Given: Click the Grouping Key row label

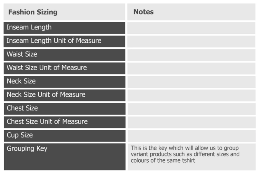Looking at the screenshot, I should [x=65, y=157].
